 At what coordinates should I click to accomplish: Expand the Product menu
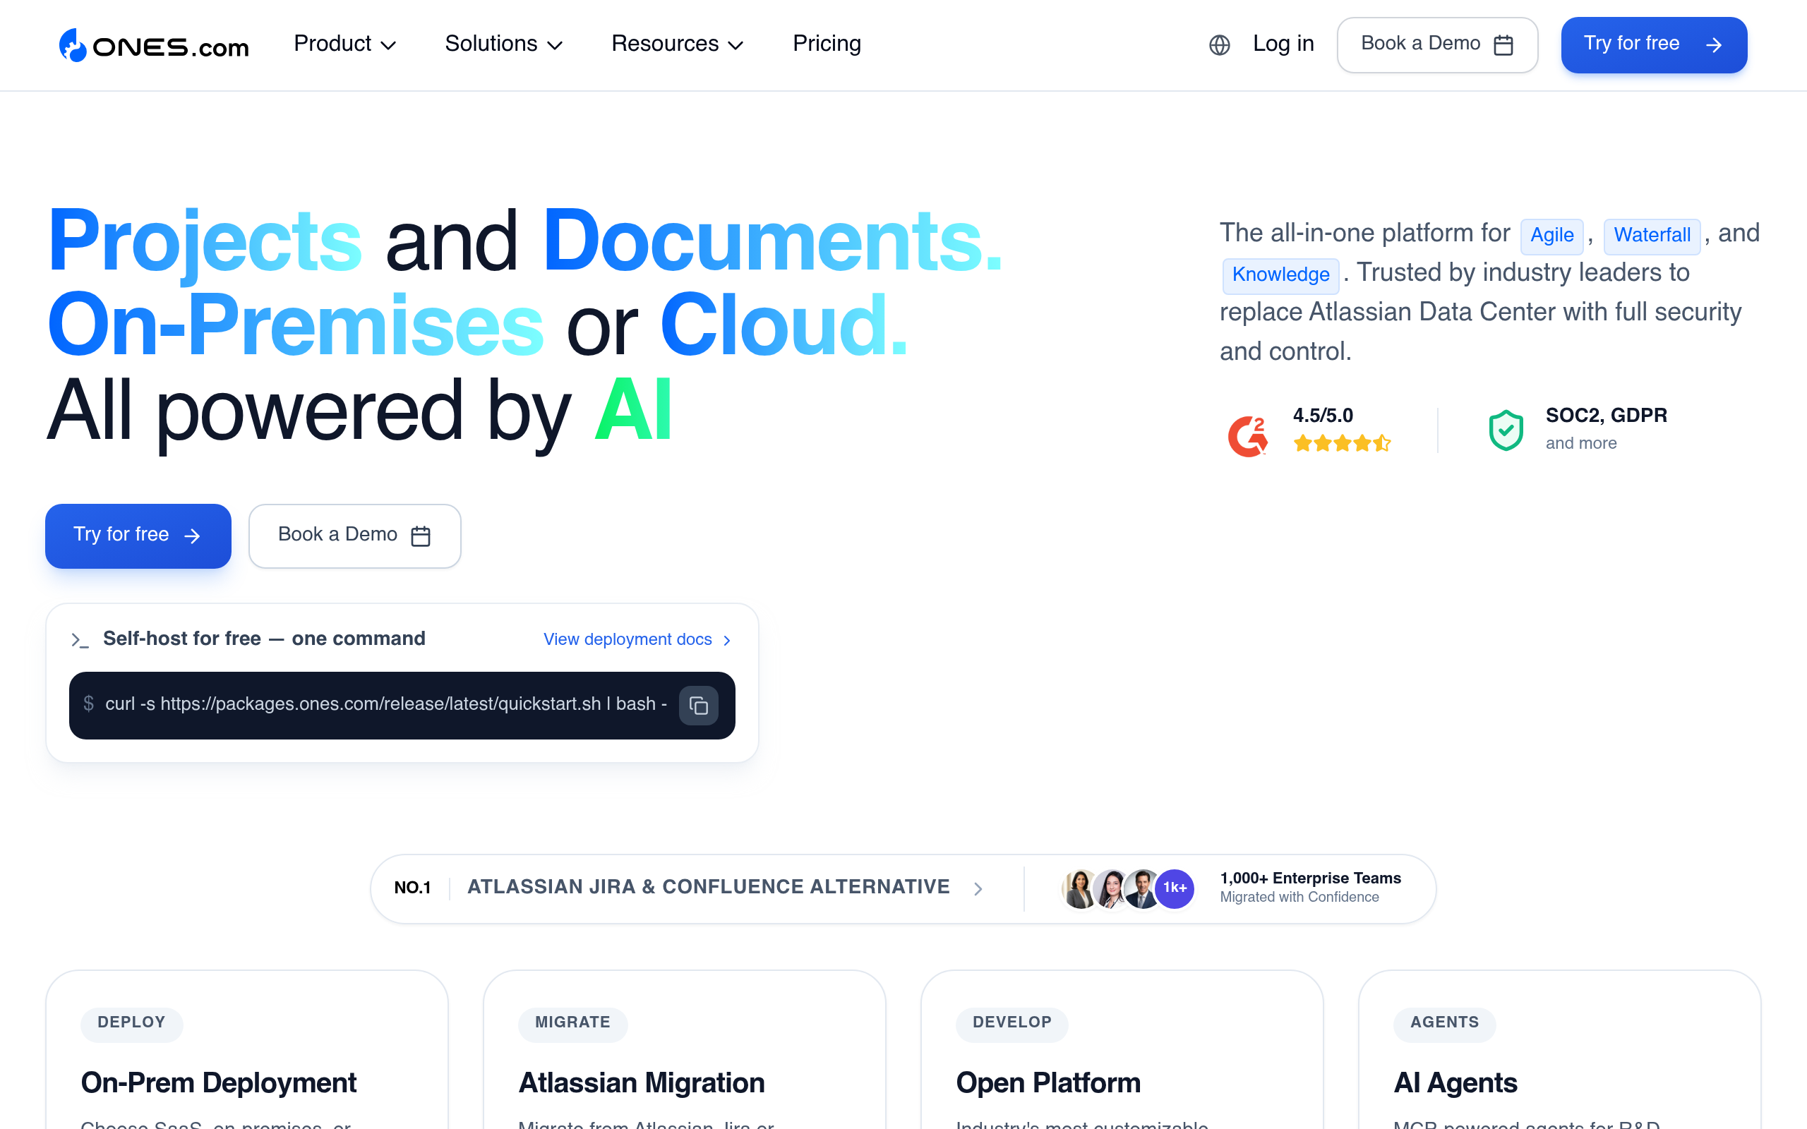pyautogui.click(x=344, y=44)
